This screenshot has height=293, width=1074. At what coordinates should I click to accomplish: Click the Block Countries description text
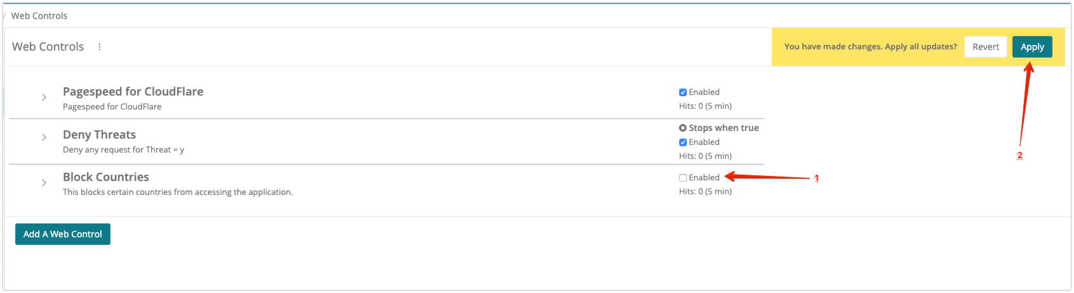[x=178, y=192]
